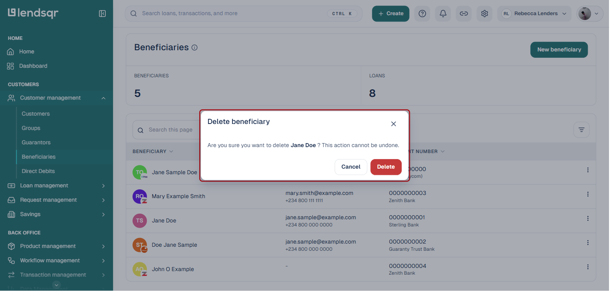This screenshot has width=613, height=291.
Task: Click the Jane Doe TS avatar
Action: (x=140, y=220)
